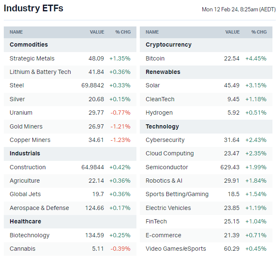Image resolution: width=280 pixels, height=257 pixels.
Task: Sort left table by NAME header
Action: 16,32
